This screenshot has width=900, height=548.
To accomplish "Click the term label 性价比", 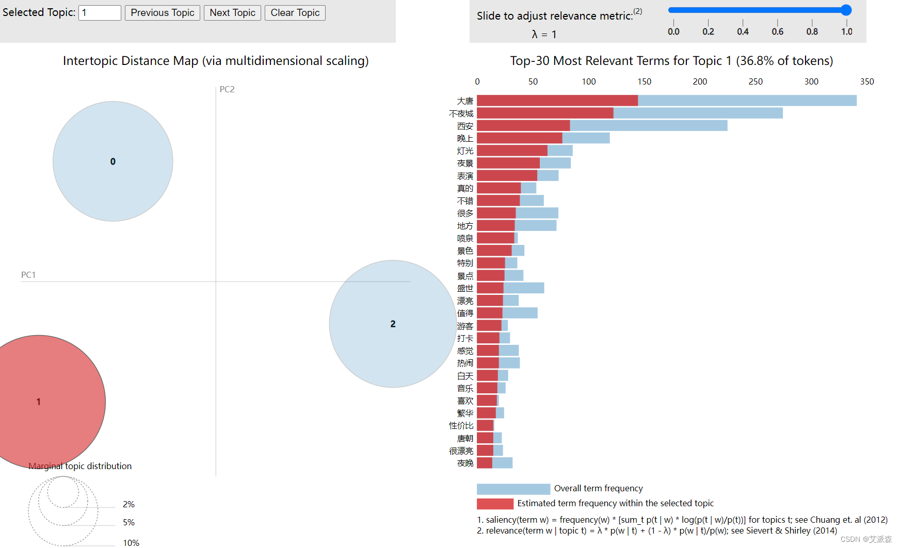I will [x=461, y=425].
